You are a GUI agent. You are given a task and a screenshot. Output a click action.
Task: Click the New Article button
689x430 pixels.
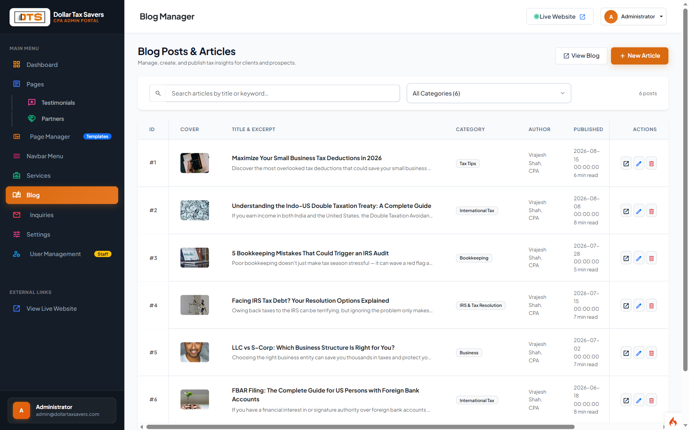640,56
